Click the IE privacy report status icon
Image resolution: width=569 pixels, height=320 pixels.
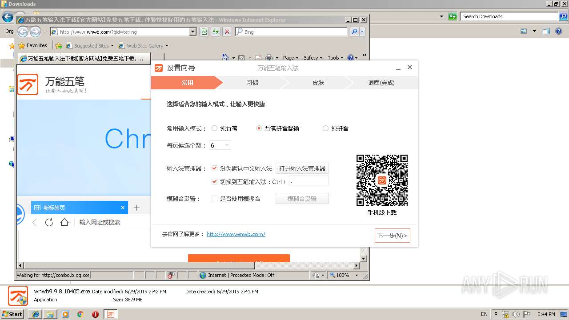click(171, 275)
